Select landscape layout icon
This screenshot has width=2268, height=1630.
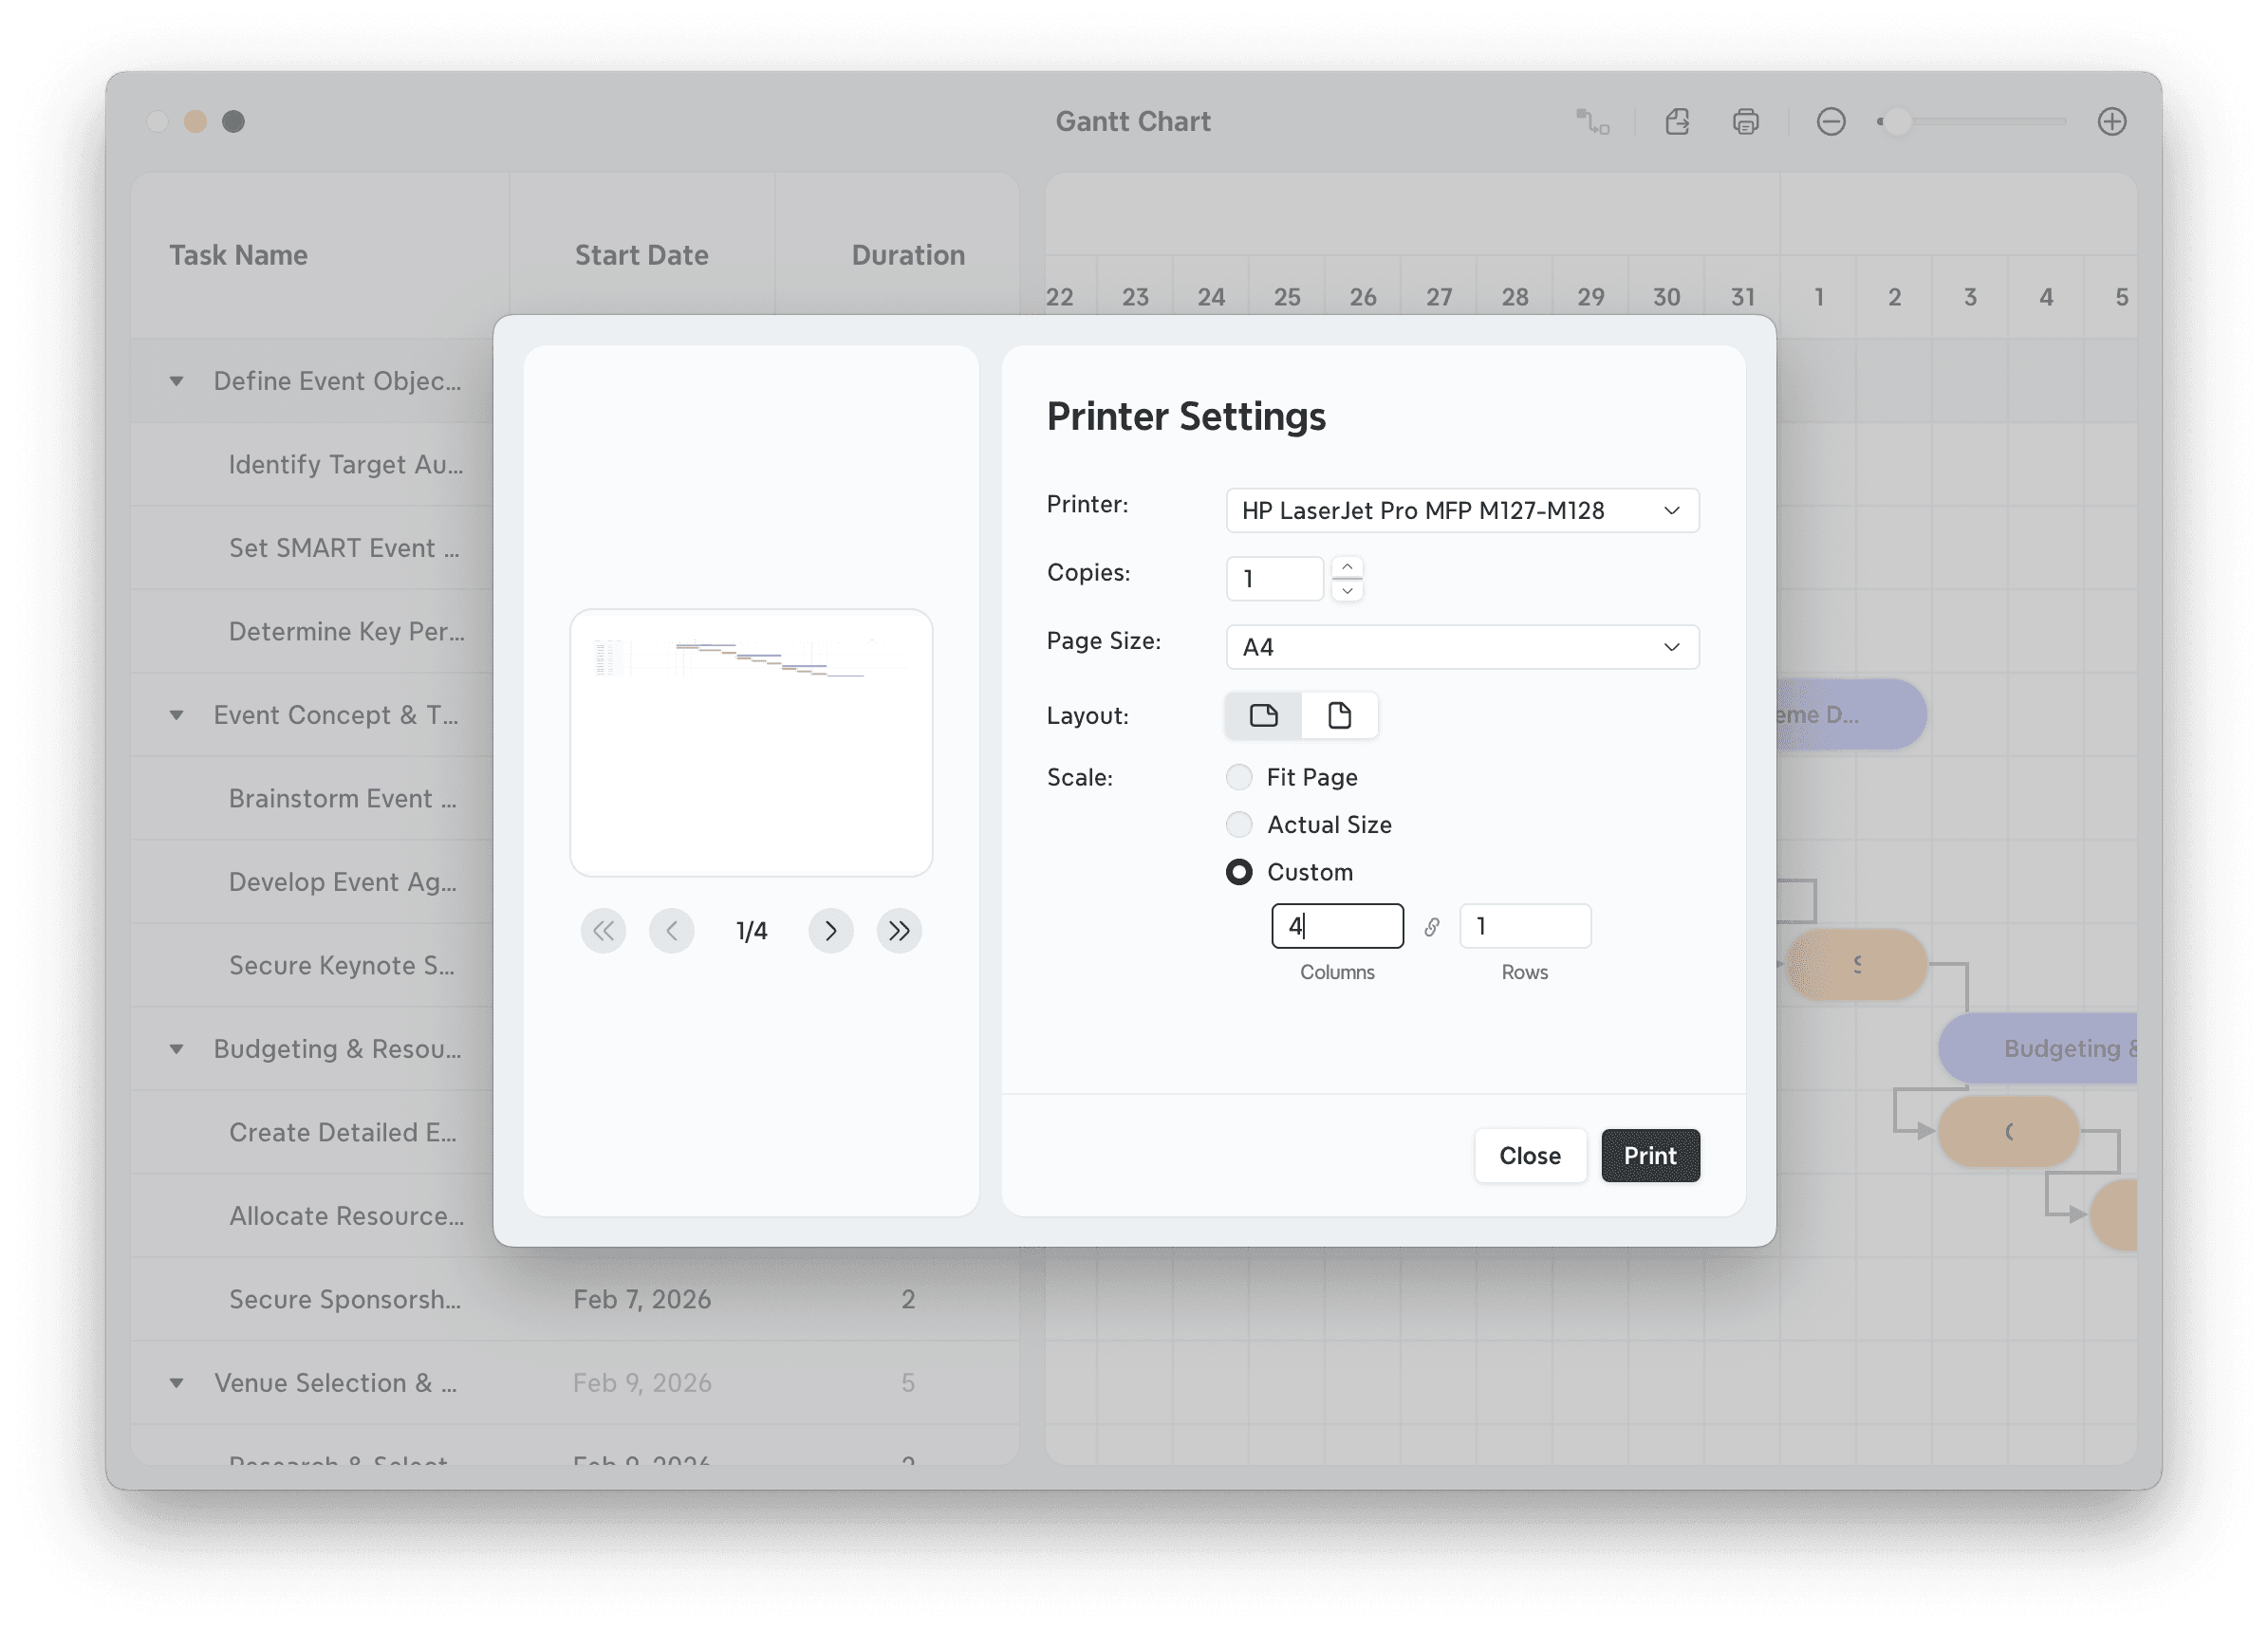(1263, 715)
